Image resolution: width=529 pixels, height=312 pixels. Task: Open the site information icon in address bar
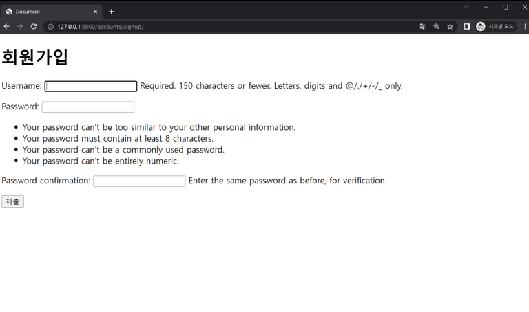[x=50, y=27]
